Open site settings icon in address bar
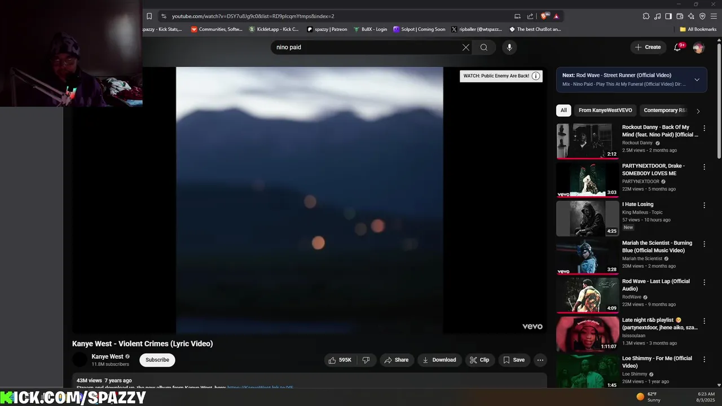 pos(164,16)
